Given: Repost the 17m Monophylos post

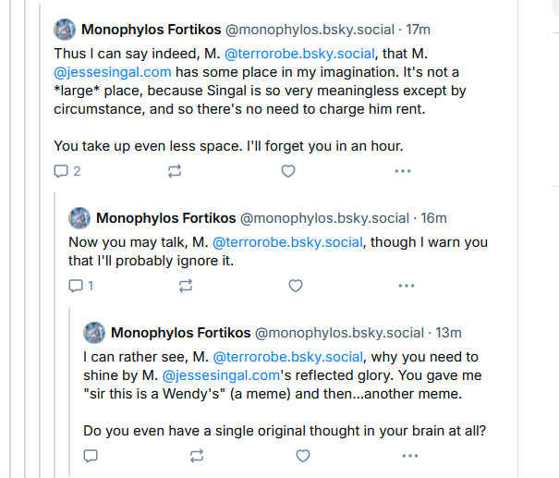Looking at the screenshot, I should click(175, 171).
